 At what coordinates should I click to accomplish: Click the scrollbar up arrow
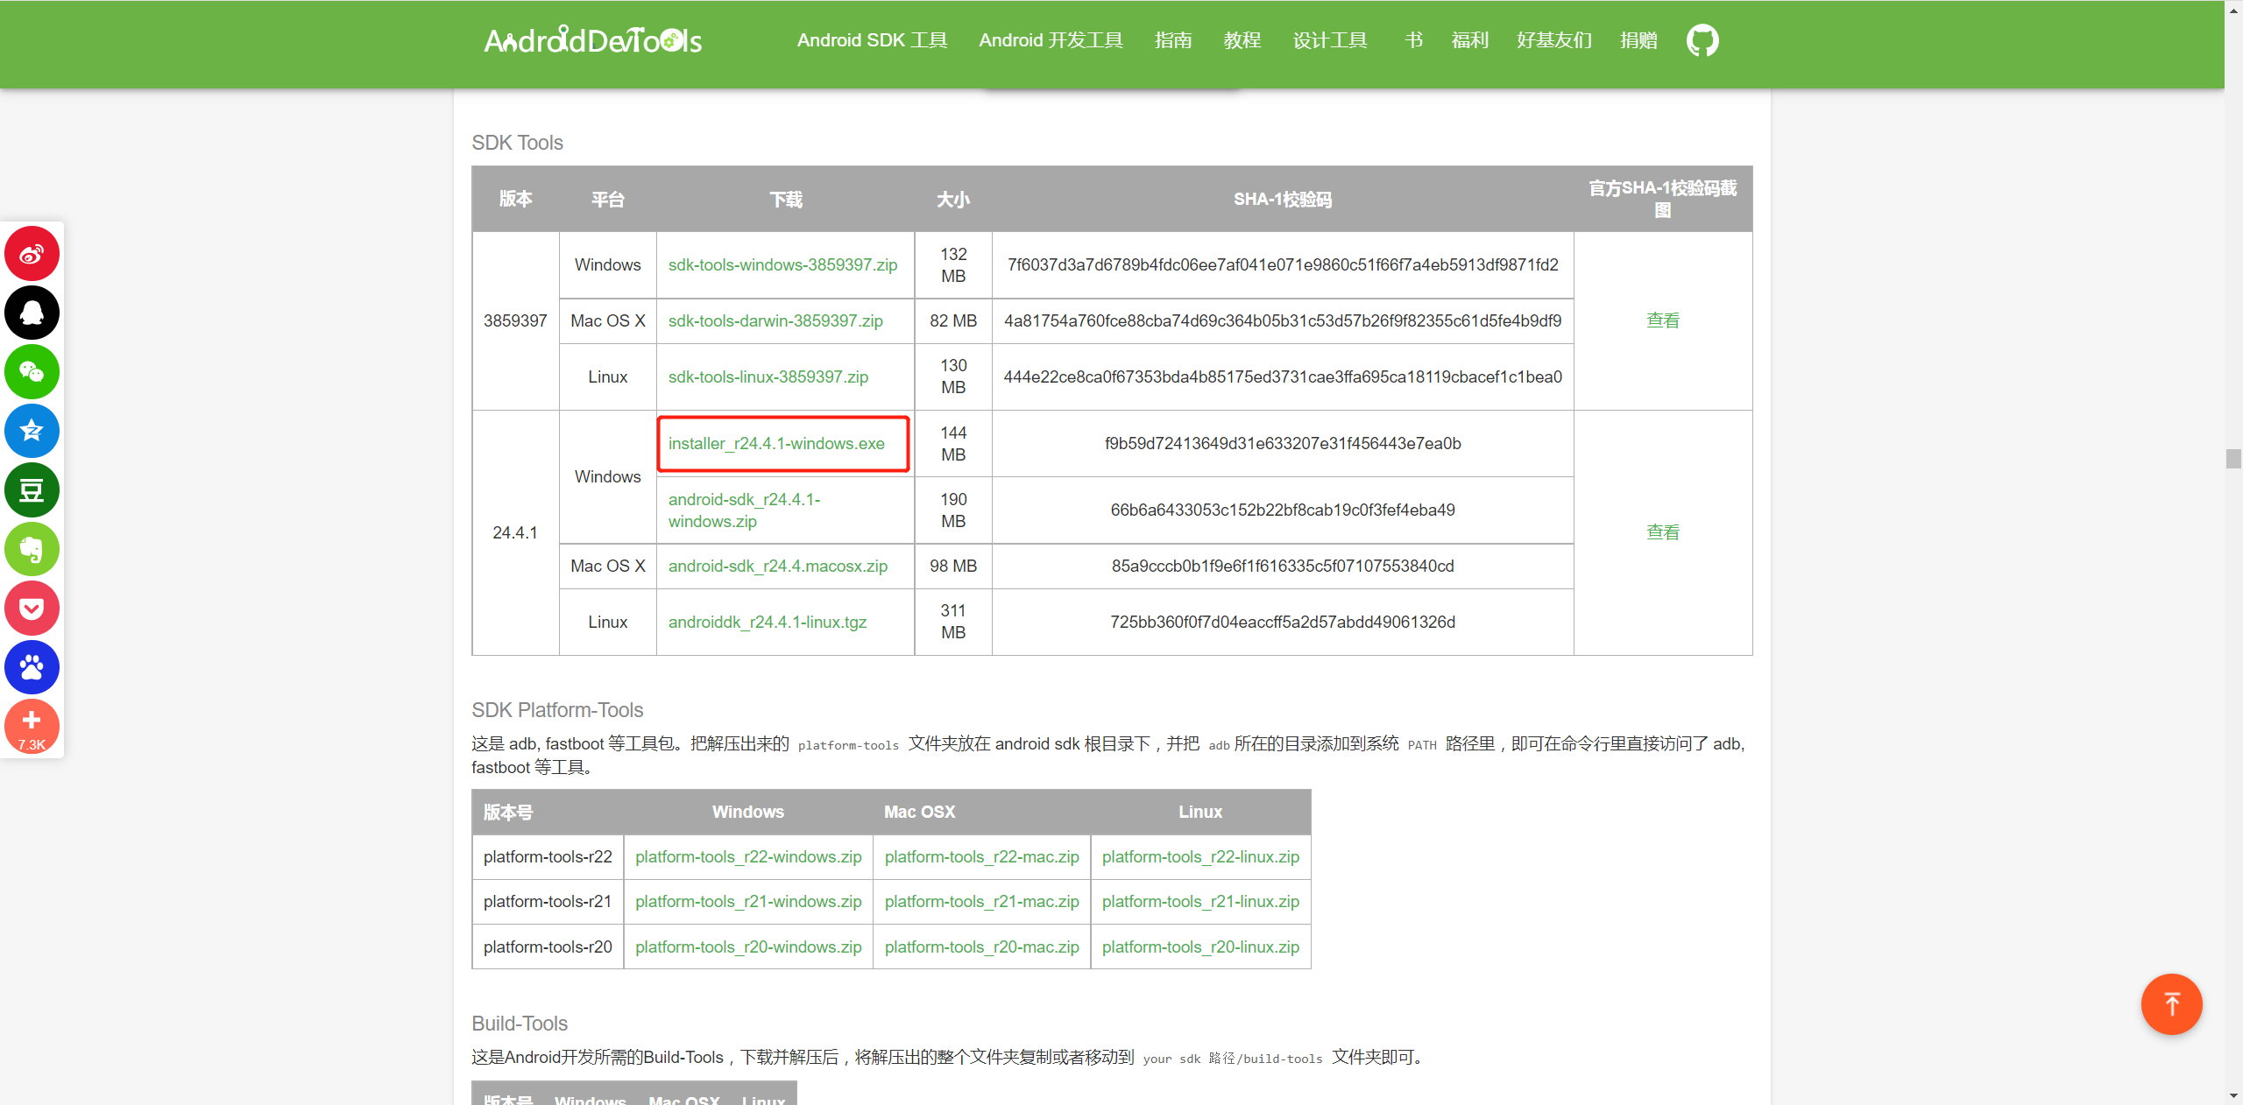tap(2233, 9)
